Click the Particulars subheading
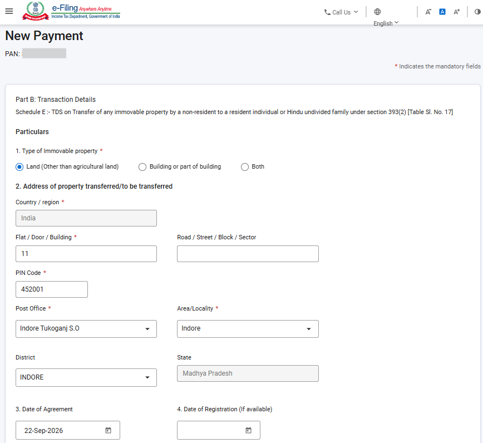Image resolution: width=483 pixels, height=443 pixels. pos(32,132)
